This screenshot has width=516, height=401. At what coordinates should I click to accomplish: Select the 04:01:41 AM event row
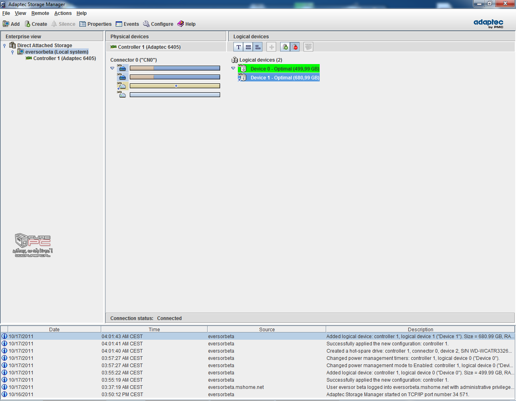258,344
